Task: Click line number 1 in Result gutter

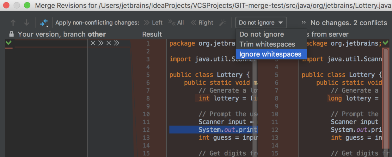Action: [x=148, y=43]
